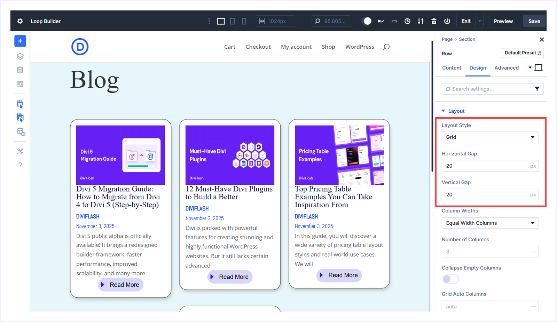Click the trash icon in top toolbar
This screenshot has width=557, height=322.
(434, 21)
